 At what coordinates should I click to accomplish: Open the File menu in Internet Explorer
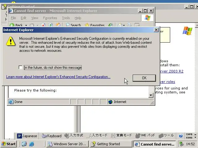13,18
